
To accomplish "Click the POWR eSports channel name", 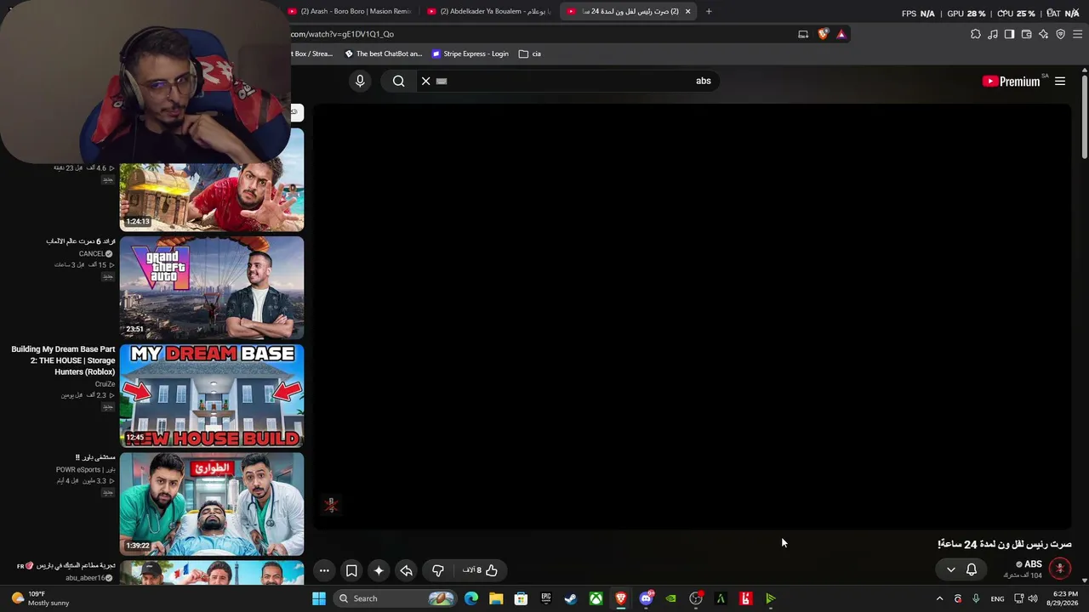I will tap(85, 469).
